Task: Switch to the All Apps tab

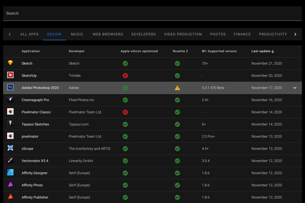Action: (x=30, y=34)
